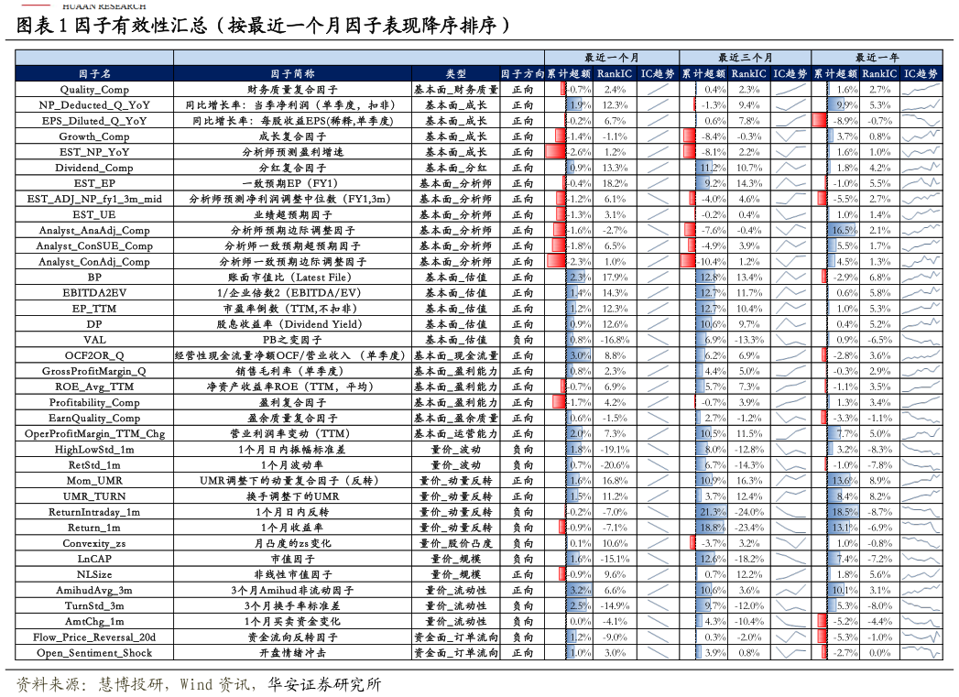959x697 pixels.
Task: Select the "OCF2OR_Q" factor name
Action: (94, 355)
